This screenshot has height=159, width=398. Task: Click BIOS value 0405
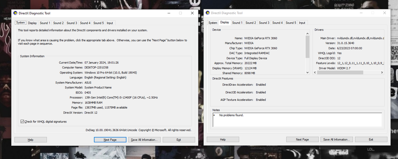(88, 92)
